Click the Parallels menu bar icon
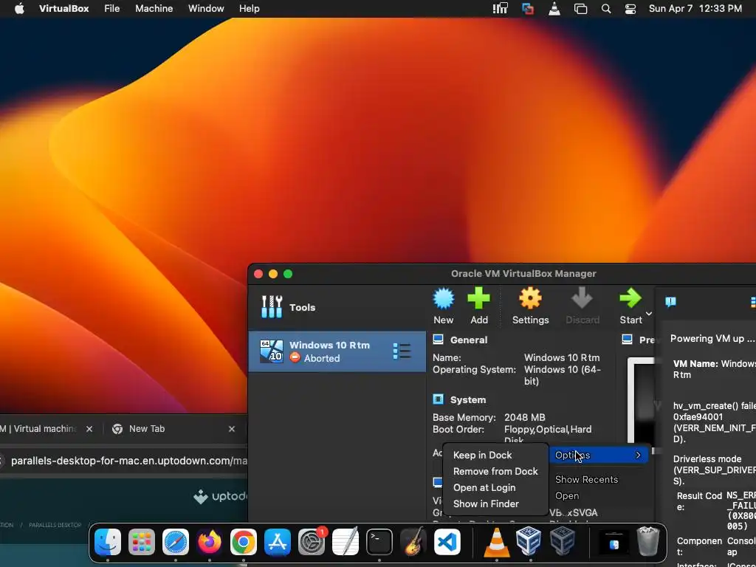756x567 pixels. 528,9
